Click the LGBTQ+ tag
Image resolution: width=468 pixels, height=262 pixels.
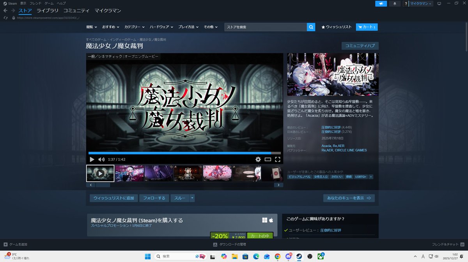click(x=361, y=177)
